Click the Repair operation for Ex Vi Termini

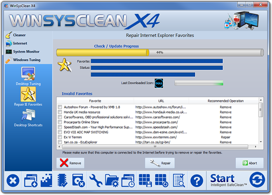pos(225,137)
